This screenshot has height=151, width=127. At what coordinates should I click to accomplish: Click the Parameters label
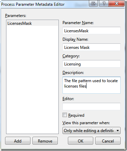16,16
